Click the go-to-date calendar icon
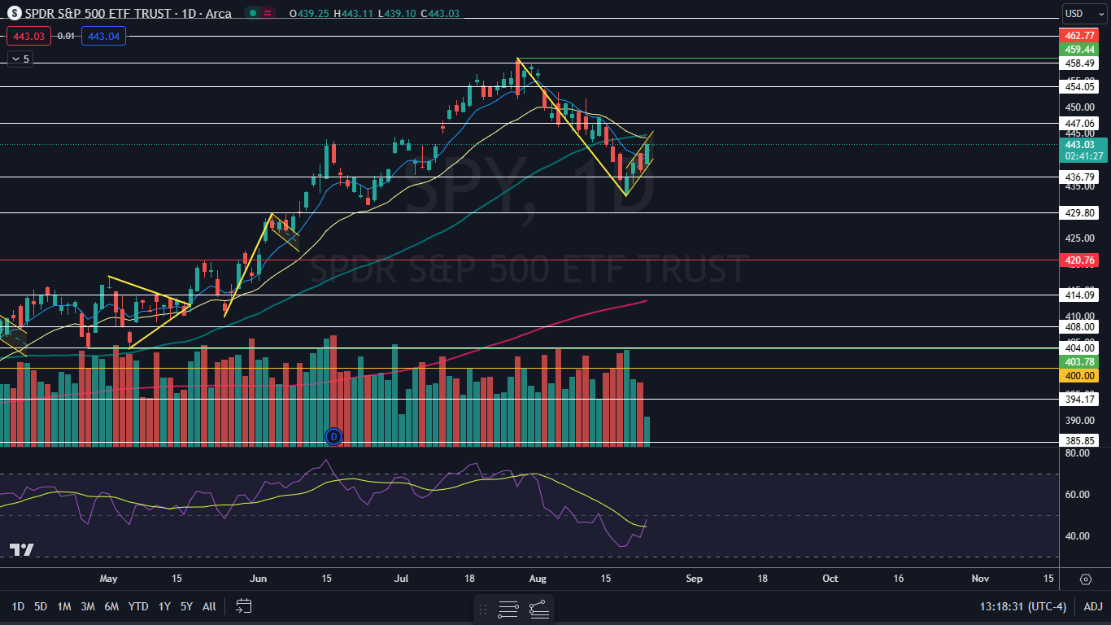Image resolution: width=1111 pixels, height=625 pixels. [244, 606]
